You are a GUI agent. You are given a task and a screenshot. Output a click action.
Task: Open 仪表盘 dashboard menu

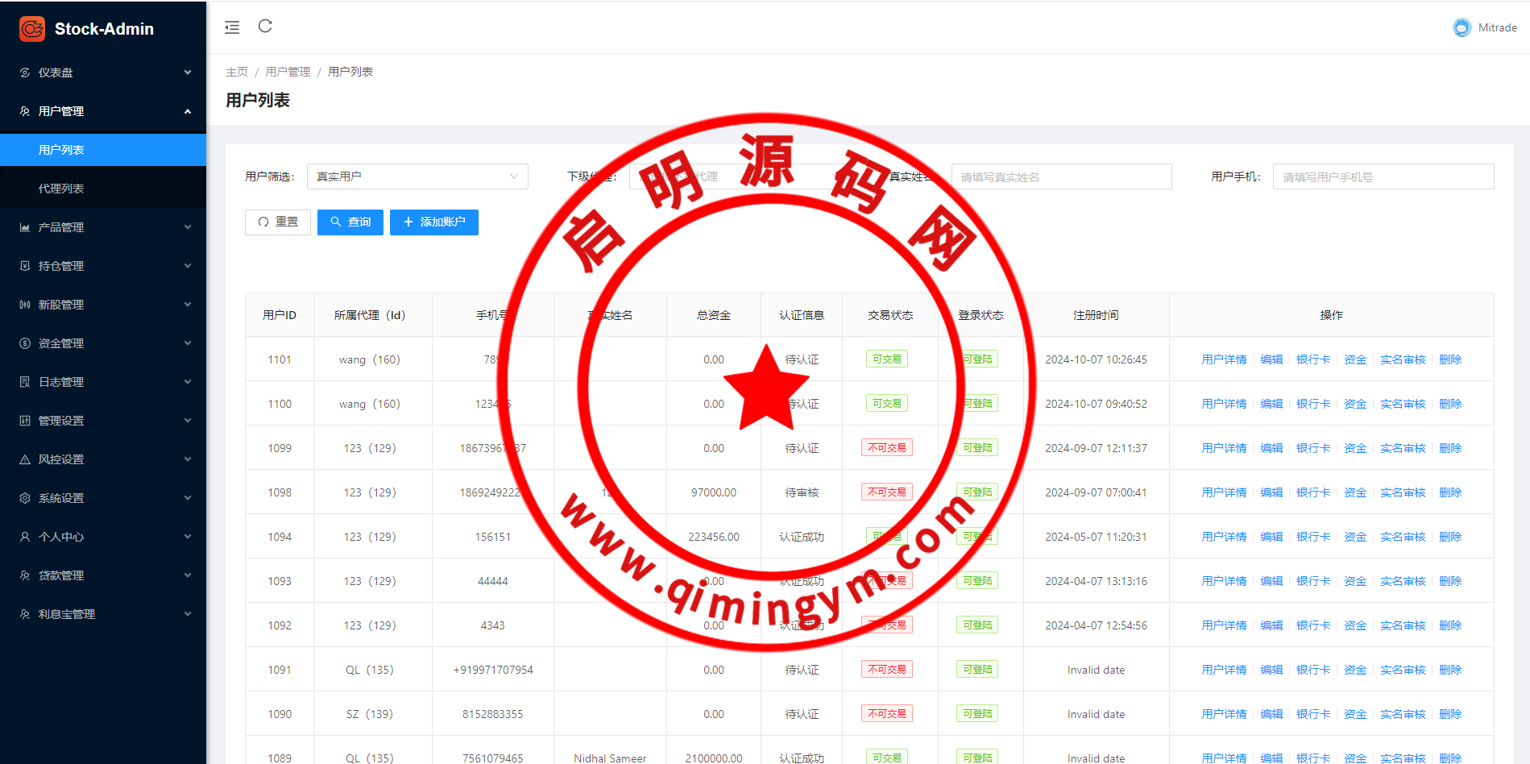[103, 73]
